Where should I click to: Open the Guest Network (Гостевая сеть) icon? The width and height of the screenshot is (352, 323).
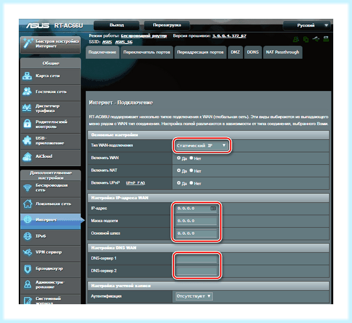coord(27,92)
